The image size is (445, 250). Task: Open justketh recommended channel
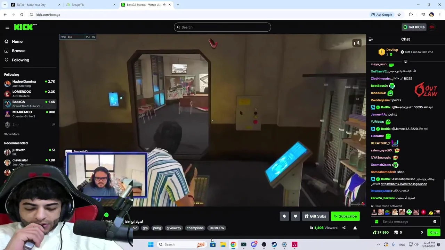tap(30, 152)
